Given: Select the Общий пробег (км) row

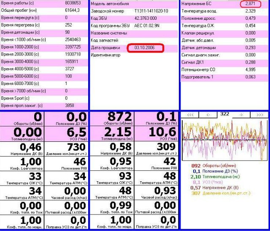Looking at the screenshot, I should tap(44, 10).
